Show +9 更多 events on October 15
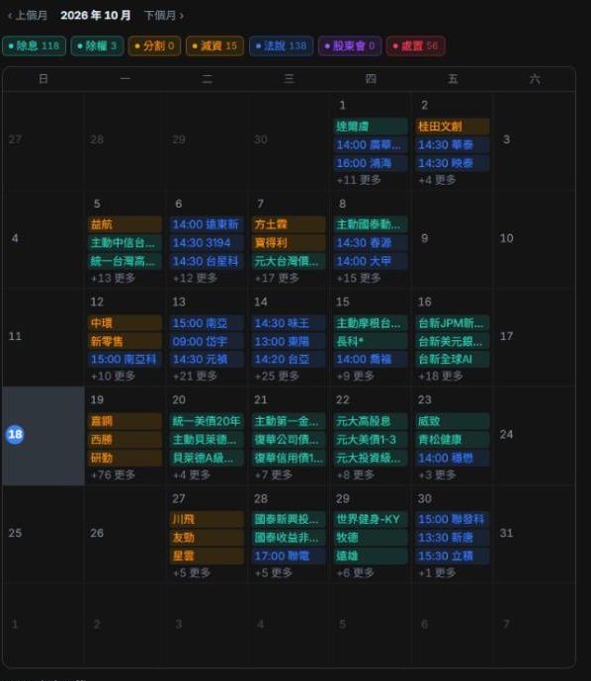 click(x=356, y=377)
